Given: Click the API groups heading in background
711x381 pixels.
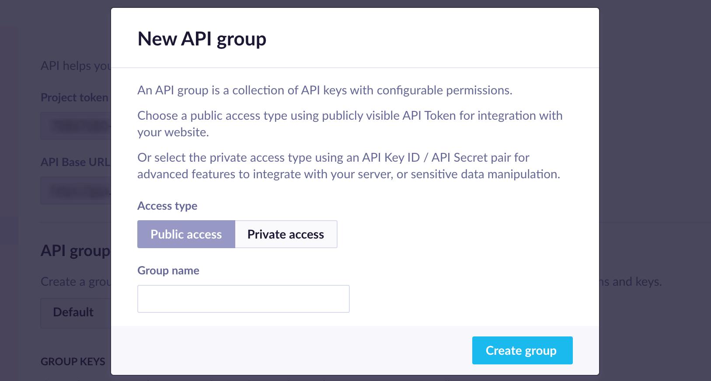Looking at the screenshot, I should point(75,251).
